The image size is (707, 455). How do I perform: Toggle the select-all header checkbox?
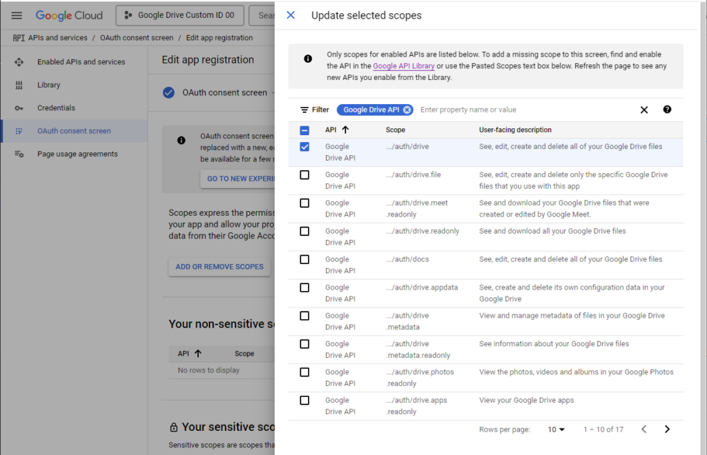pyautogui.click(x=304, y=130)
